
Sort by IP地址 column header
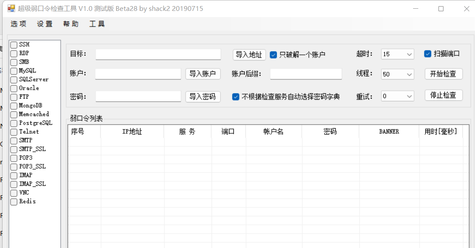[132, 132]
